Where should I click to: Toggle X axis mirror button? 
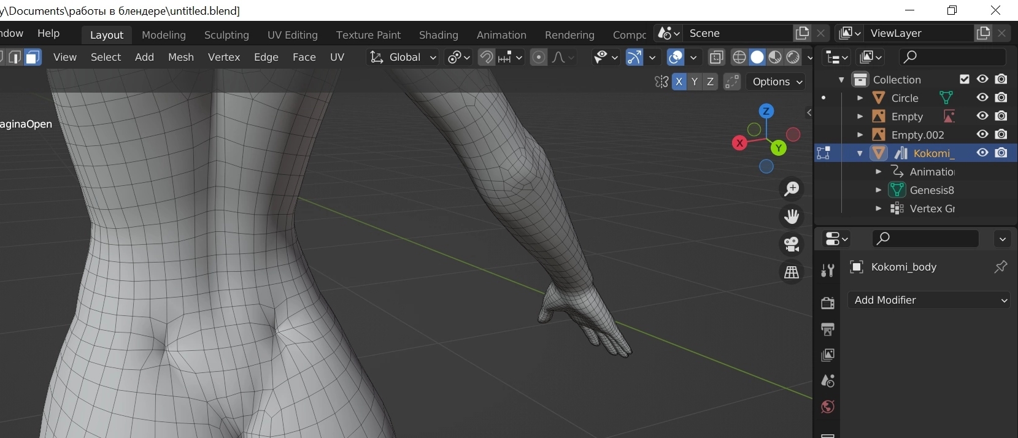tap(679, 82)
